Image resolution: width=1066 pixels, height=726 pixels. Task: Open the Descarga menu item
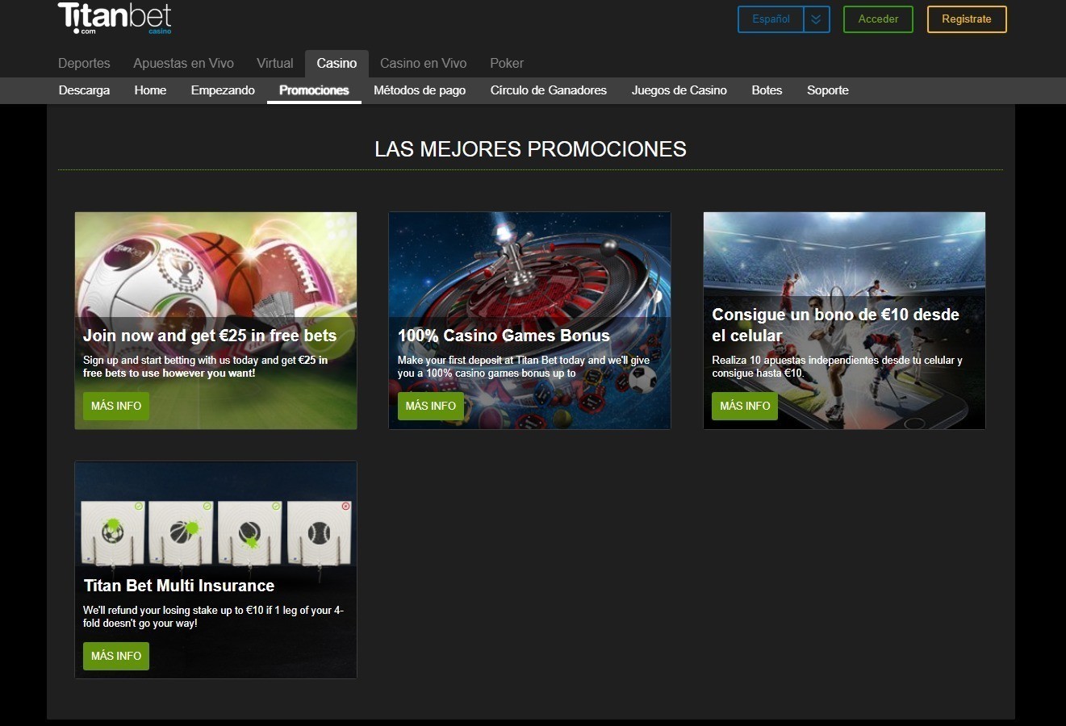coord(84,90)
